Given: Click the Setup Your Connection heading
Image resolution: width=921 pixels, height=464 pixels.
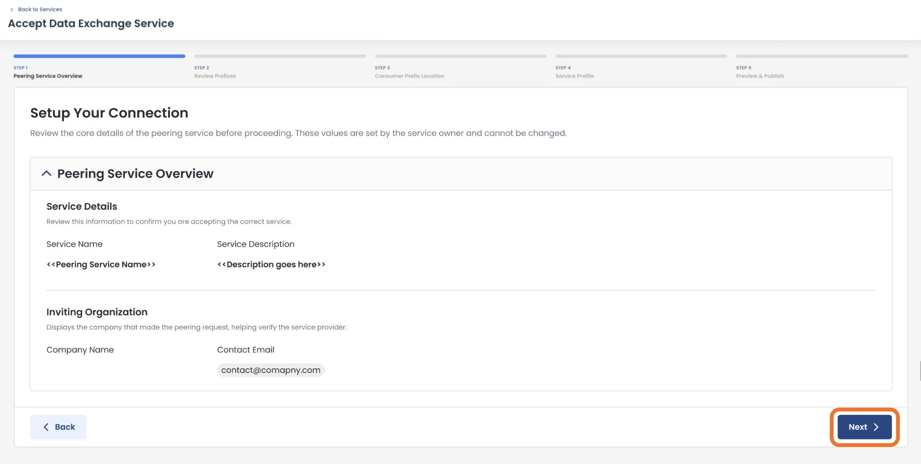Looking at the screenshot, I should click(x=109, y=113).
